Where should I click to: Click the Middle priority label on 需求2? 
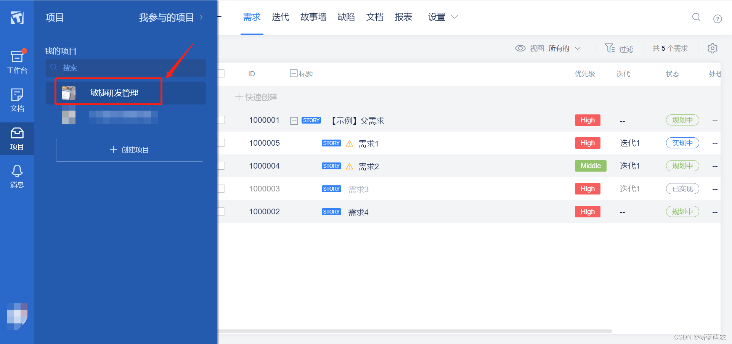(x=591, y=166)
